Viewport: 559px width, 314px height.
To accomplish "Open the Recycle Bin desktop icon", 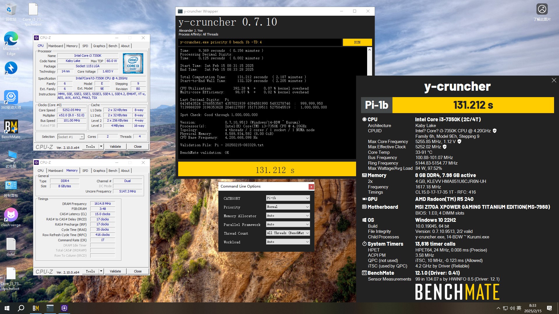I will [11, 12].
